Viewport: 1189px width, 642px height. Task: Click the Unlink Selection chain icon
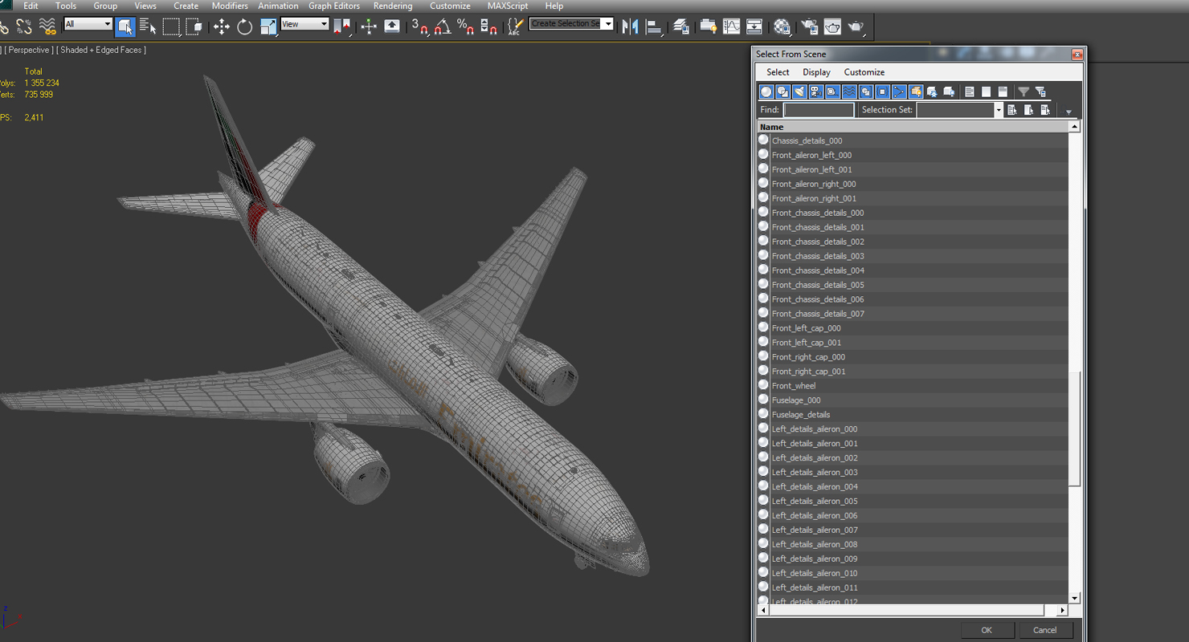(24, 26)
